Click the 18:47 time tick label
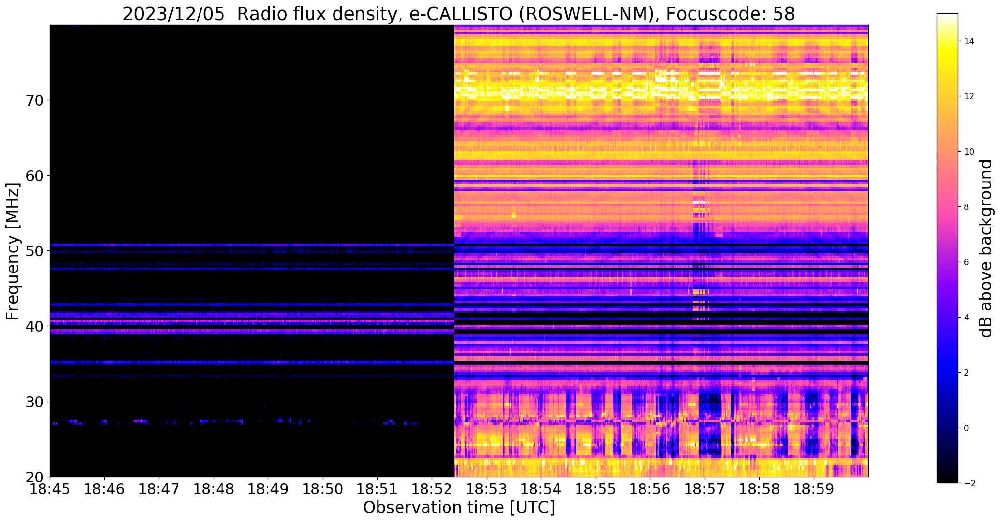 click(x=159, y=489)
